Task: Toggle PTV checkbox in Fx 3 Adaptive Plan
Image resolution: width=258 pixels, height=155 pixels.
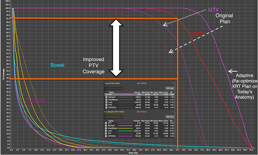Action: (x=106, y=134)
